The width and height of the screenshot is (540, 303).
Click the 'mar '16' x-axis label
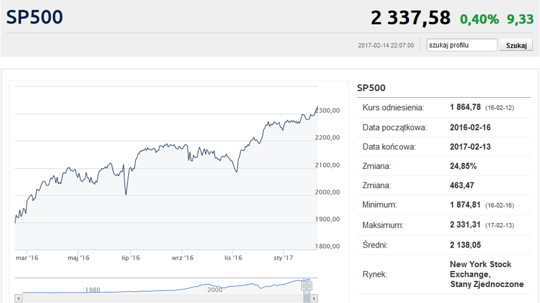pos(27,258)
